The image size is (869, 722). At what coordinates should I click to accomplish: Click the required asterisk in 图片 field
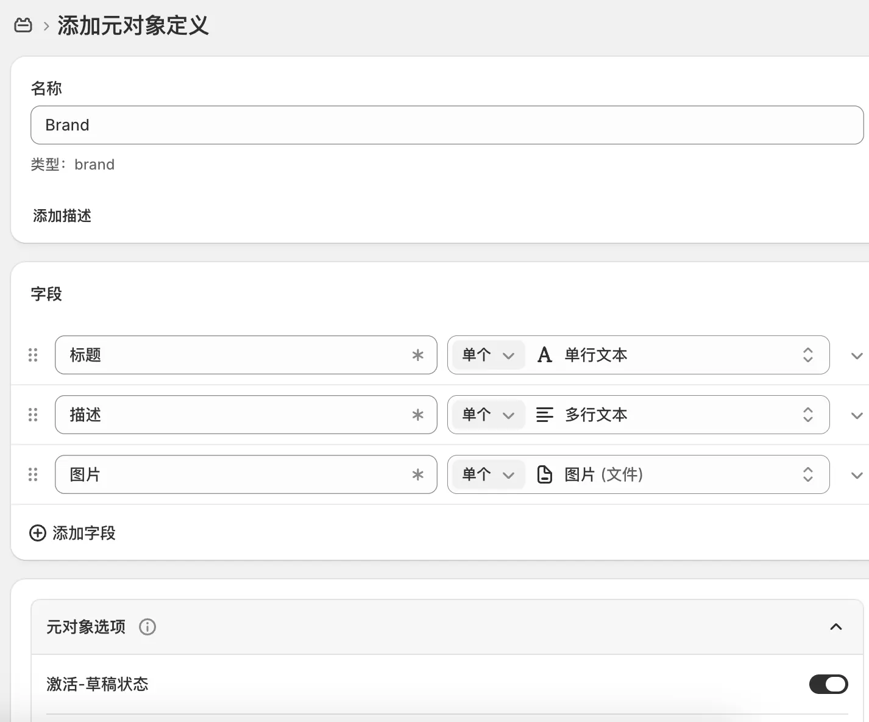tap(417, 474)
